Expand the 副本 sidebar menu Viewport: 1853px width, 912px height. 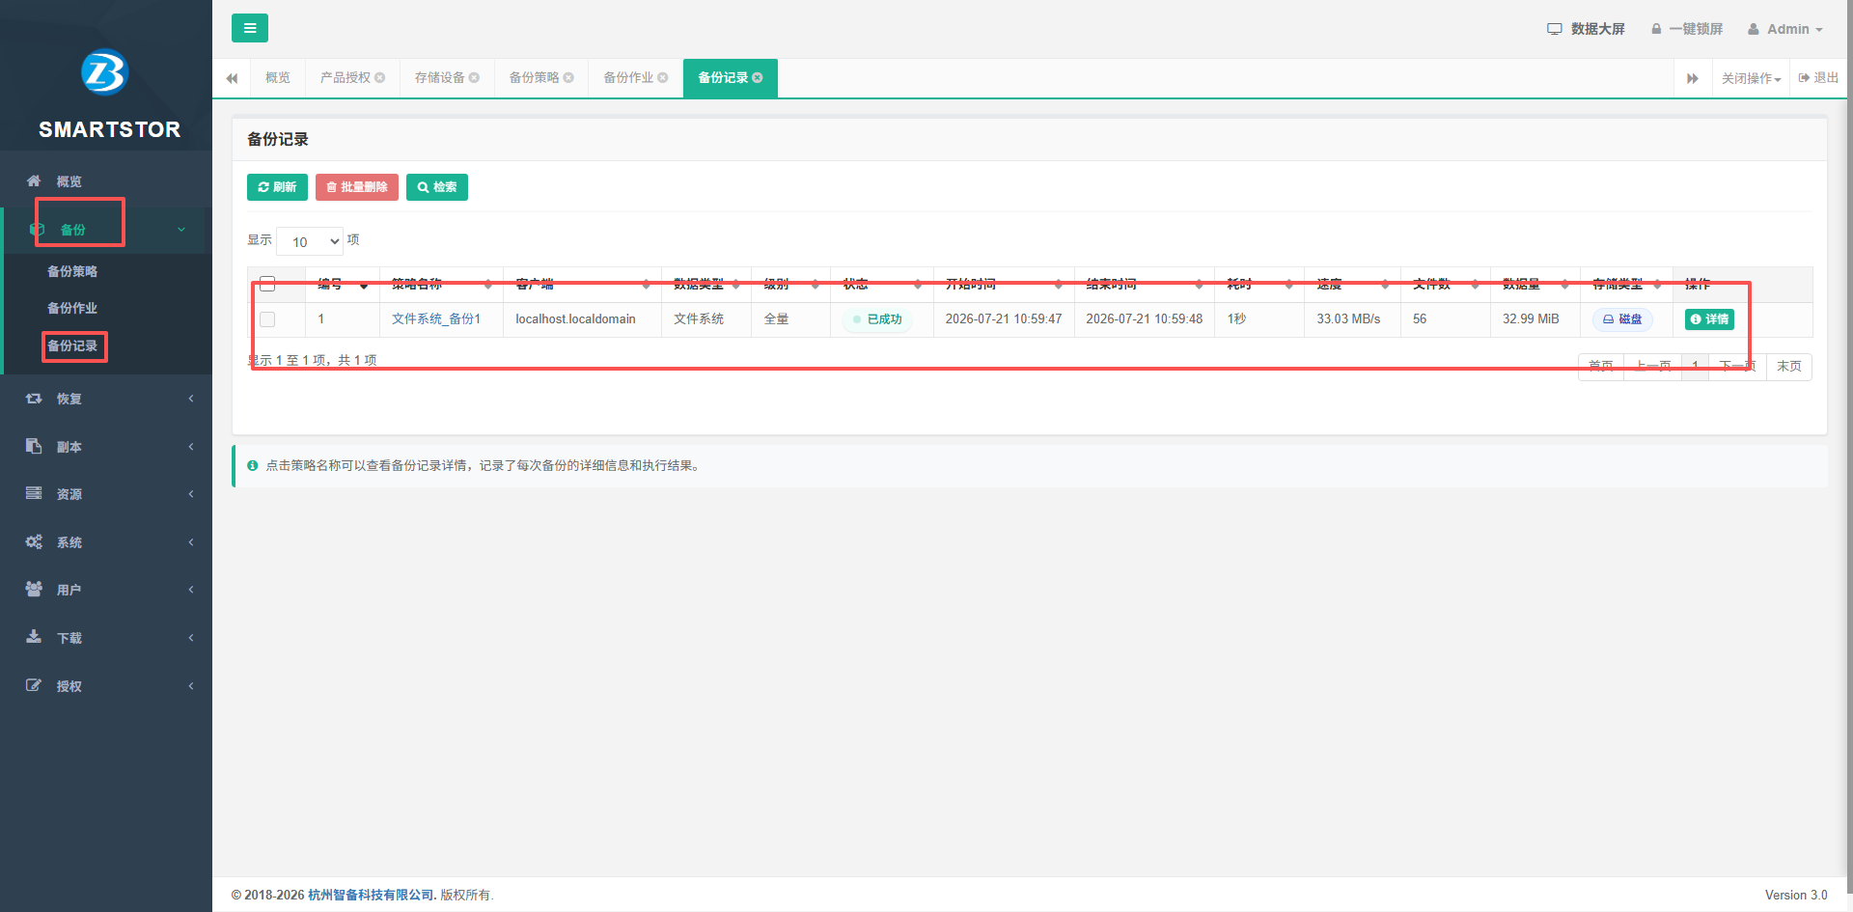[106, 447]
